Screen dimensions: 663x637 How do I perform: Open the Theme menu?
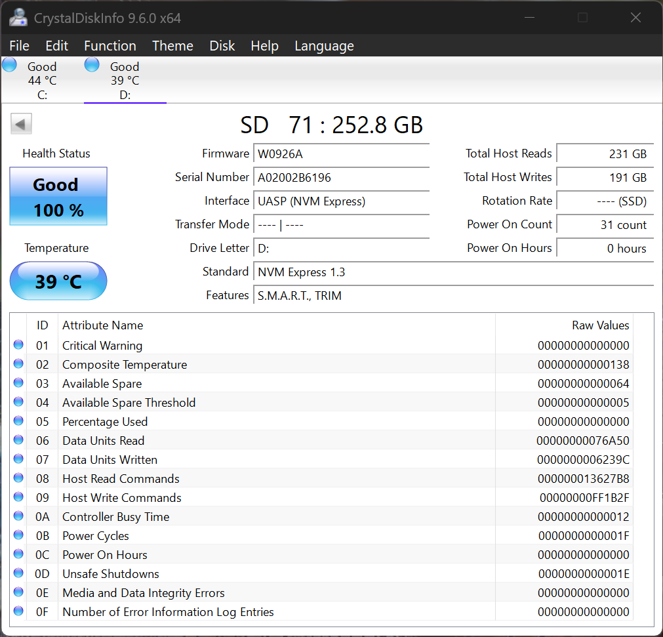pyautogui.click(x=172, y=46)
